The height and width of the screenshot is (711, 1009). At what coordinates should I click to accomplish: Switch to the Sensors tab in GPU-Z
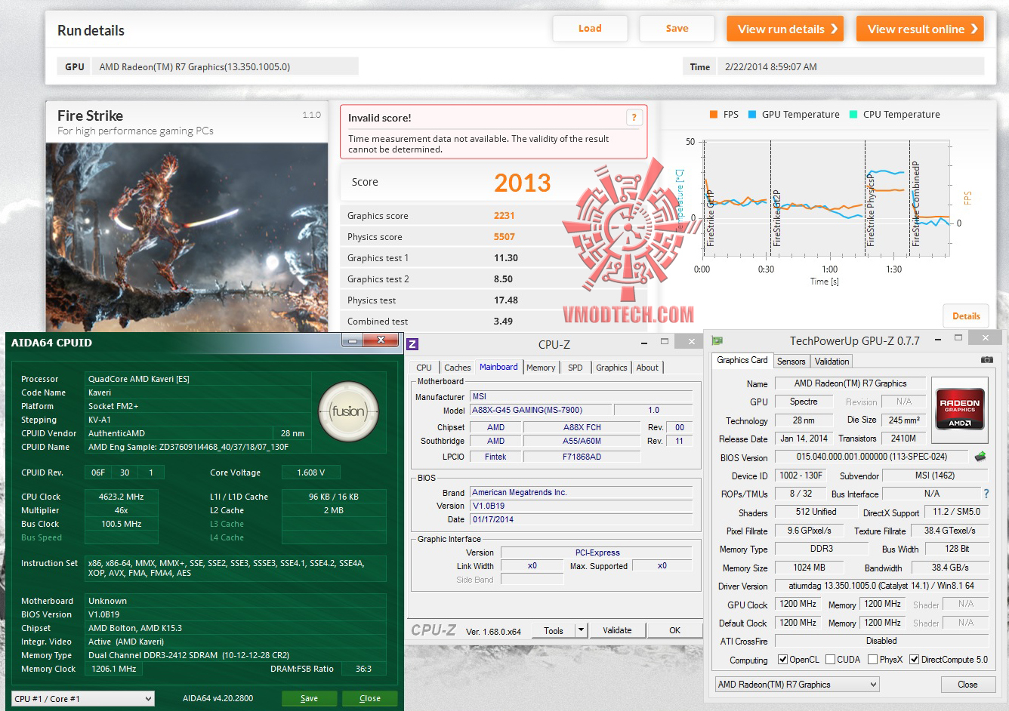(x=791, y=362)
